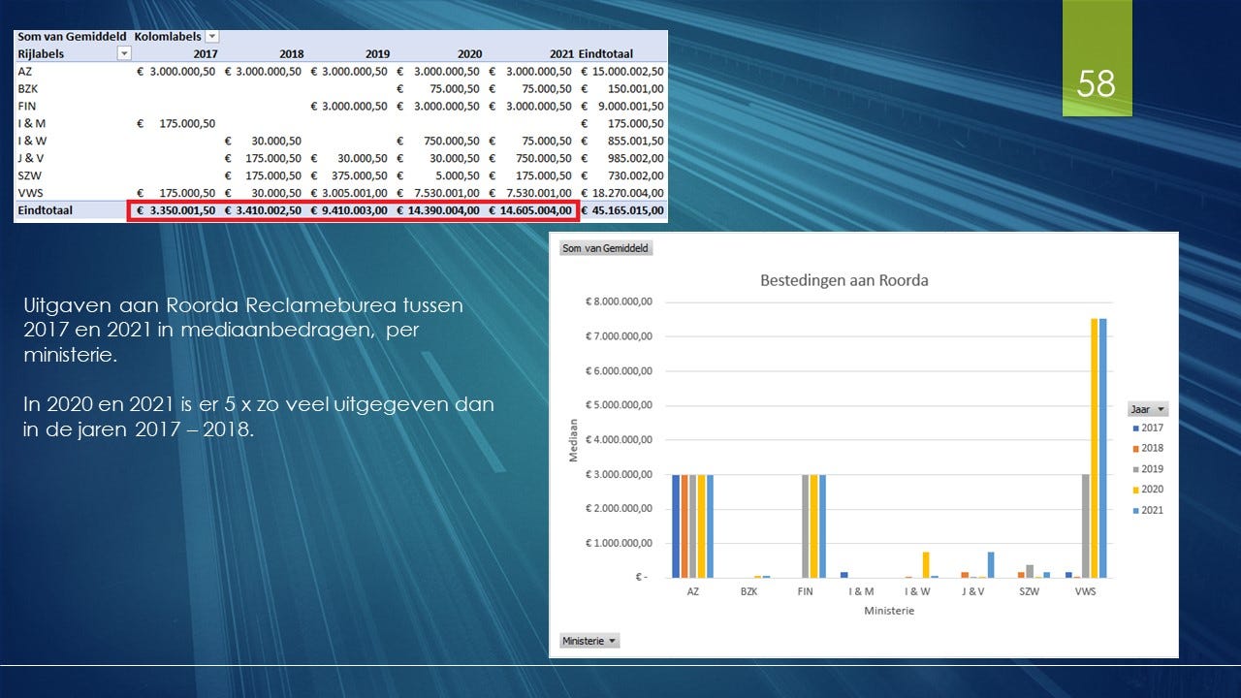Click the 2018 column header in table
The height and width of the screenshot is (698, 1241).
pos(291,53)
